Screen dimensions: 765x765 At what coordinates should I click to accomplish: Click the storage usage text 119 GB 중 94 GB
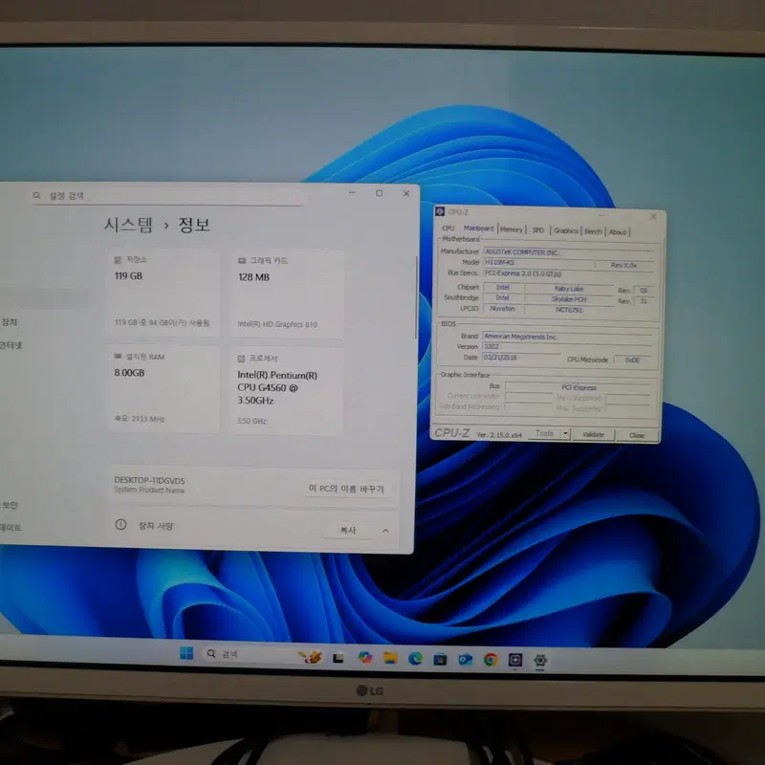pos(162,322)
